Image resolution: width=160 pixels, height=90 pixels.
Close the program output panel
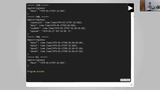coord(127,80)
